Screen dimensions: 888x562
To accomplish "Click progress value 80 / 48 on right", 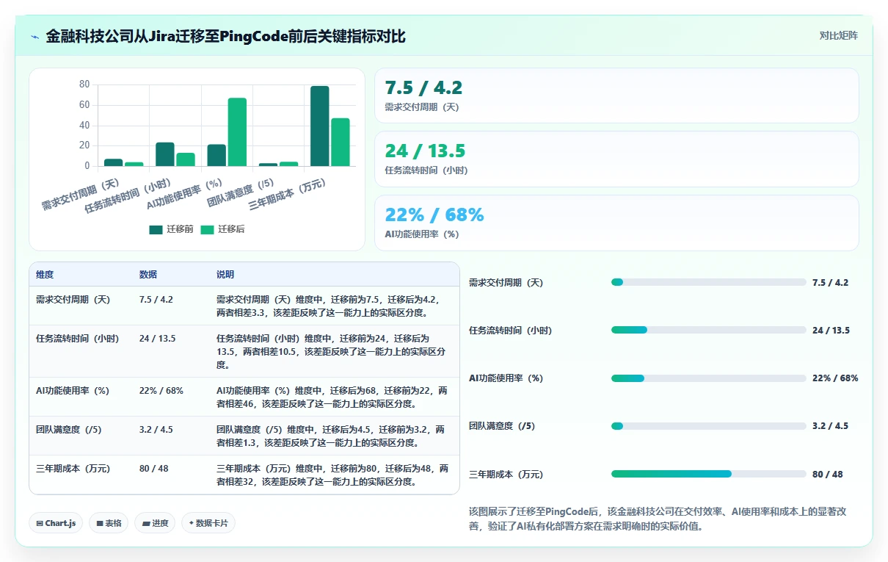I will tap(828, 475).
